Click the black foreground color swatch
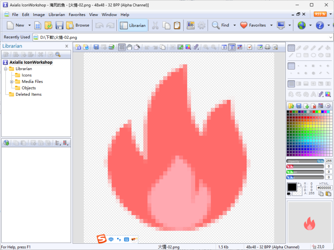334x250 pixels. (292, 187)
